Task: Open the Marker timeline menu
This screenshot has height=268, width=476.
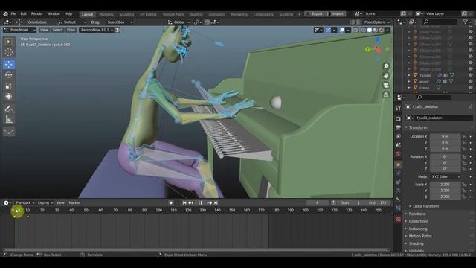Action: click(x=74, y=203)
